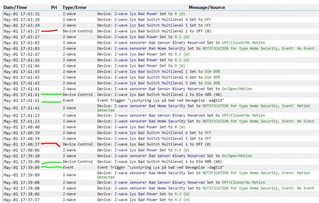Click the Pri column header
Viewport: 319px width, 203px height.
54,7
